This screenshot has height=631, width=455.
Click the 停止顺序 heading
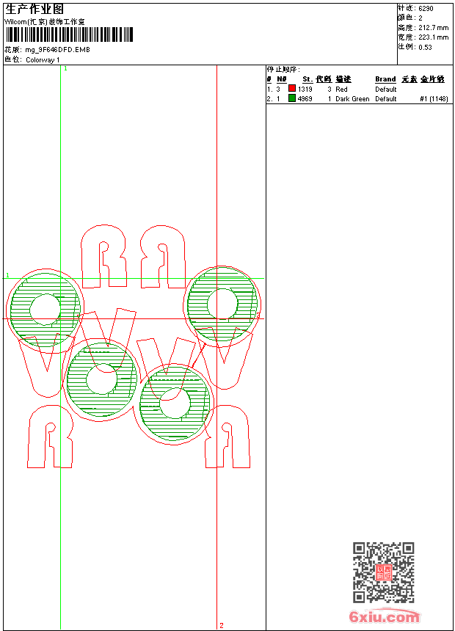coord(283,70)
